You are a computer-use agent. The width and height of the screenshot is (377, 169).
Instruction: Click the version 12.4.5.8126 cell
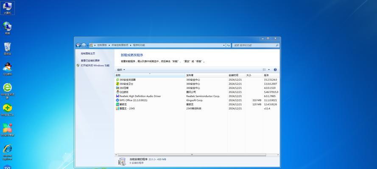[x=271, y=104]
